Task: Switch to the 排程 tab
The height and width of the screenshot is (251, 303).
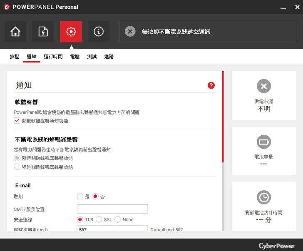Action: coord(15,57)
